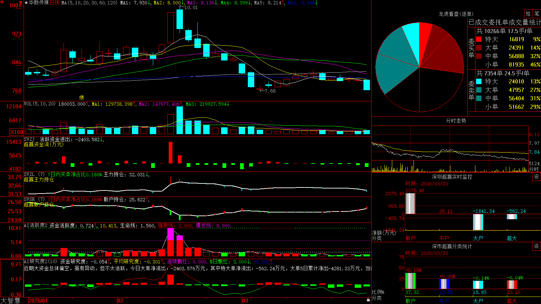Screen dimensions: 541x304
Task: Click the red 特大 buy order legend swatch
Action: coord(479,39)
